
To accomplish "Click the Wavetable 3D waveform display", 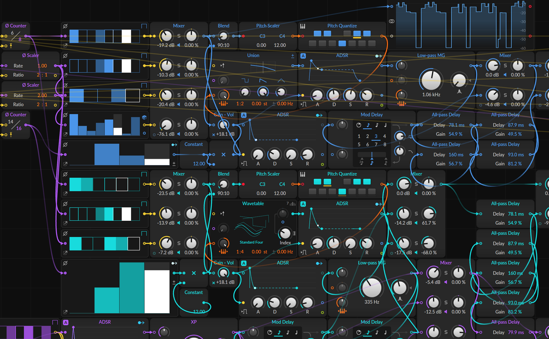I will tap(251, 225).
